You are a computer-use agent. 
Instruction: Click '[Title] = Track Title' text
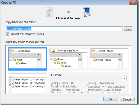click(63, 83)
